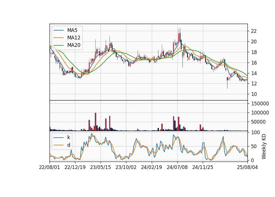Screen dimensions: 275x197
Task: Click the tallest volume bar near 23/05/15
Action: [96, 122]
